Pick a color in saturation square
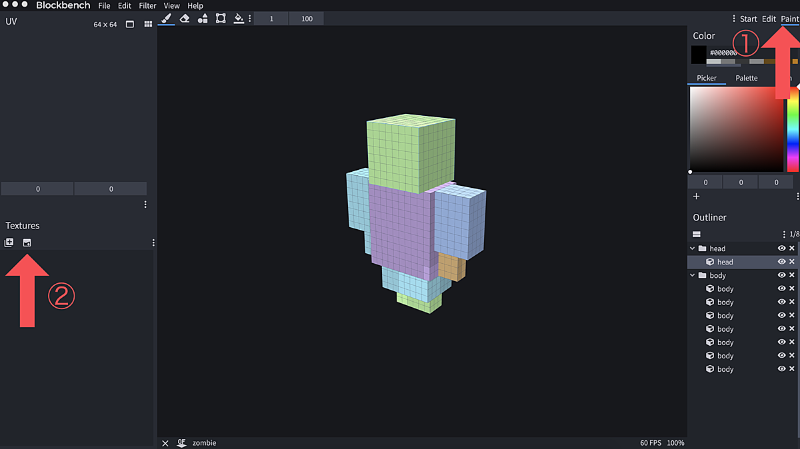 (737, 129)
